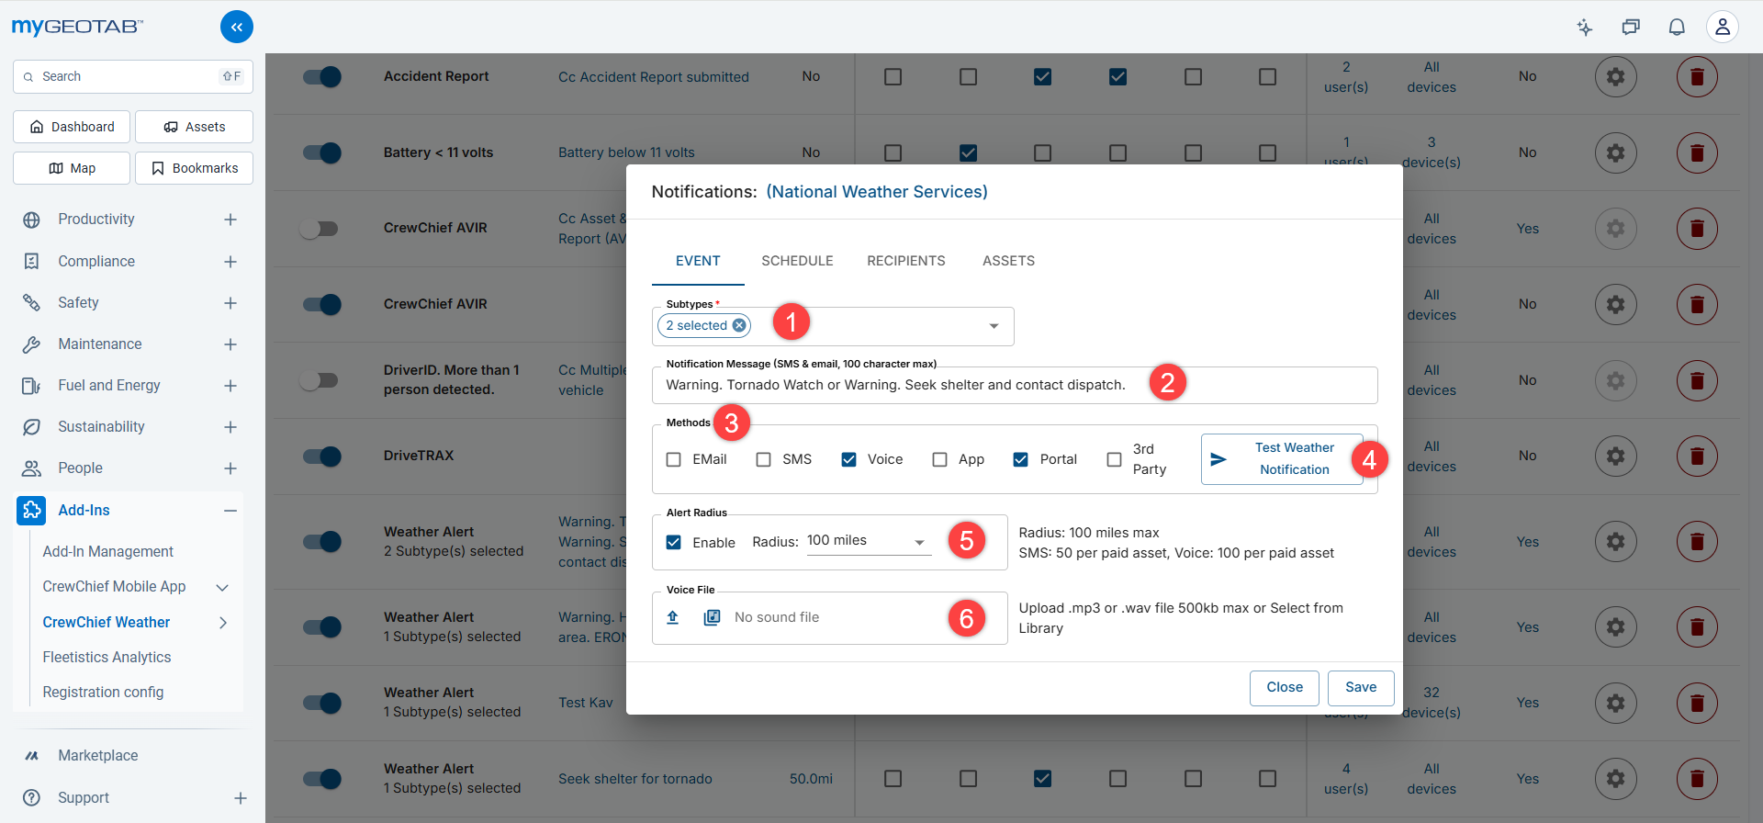
Task: Toggle off the Accident Report switch
Action: pyautogui.click(x=322, y=77)
